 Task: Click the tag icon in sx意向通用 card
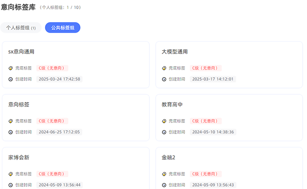[11, 68]
